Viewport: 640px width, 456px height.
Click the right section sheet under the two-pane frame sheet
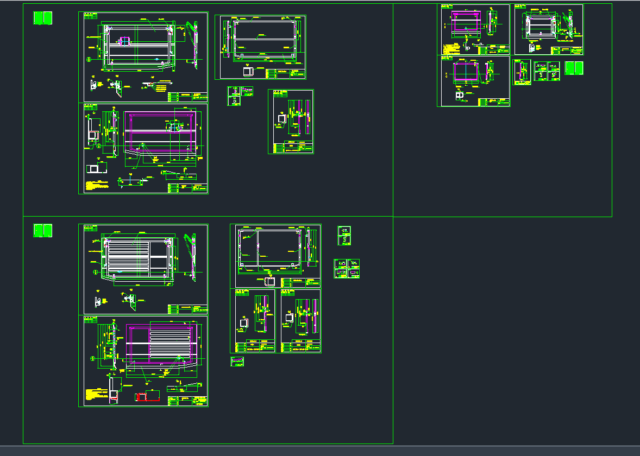[x=300, y=321]
